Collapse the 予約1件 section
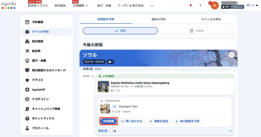The width and height of the screenshot is (261, 137). click(231, 131)
